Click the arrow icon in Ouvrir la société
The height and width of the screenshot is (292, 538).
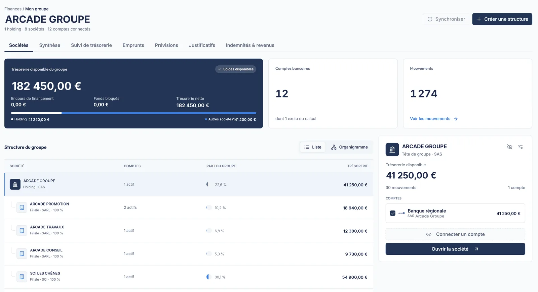476,249
